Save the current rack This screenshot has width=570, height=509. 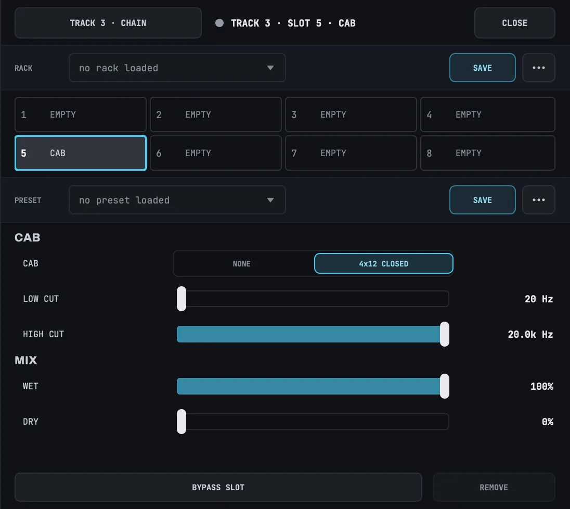[x=483, y=68]
